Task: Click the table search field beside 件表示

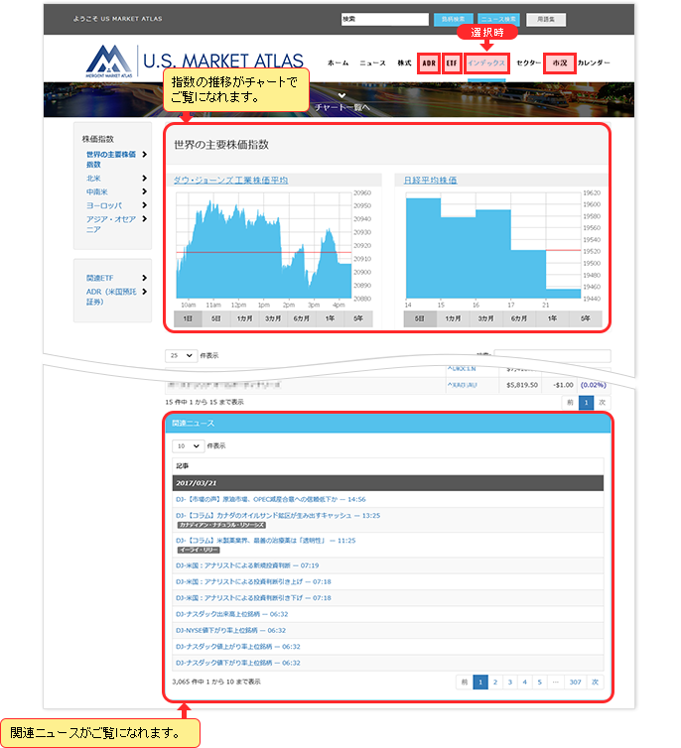Action: pos(552,355)
